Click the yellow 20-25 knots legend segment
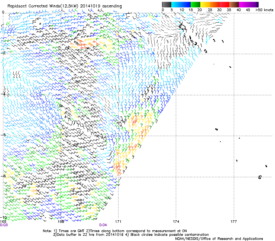 [205, 4]
